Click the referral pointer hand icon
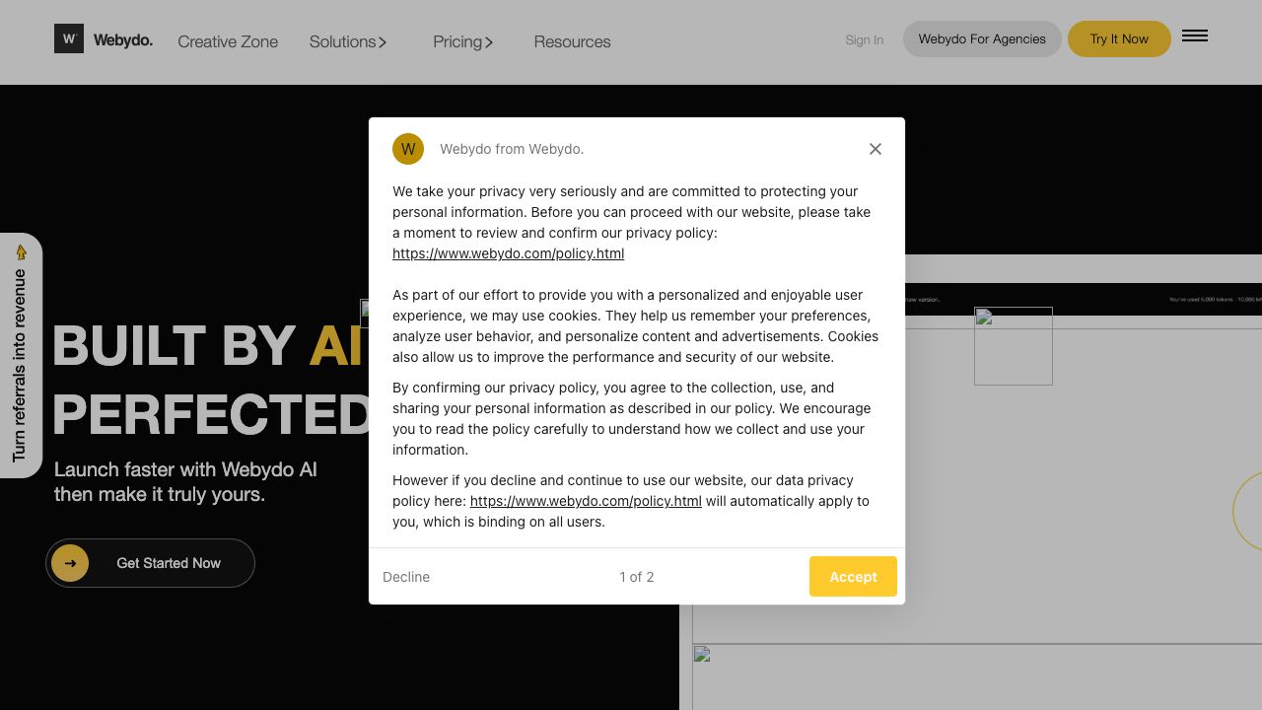 tap(21, 252)
